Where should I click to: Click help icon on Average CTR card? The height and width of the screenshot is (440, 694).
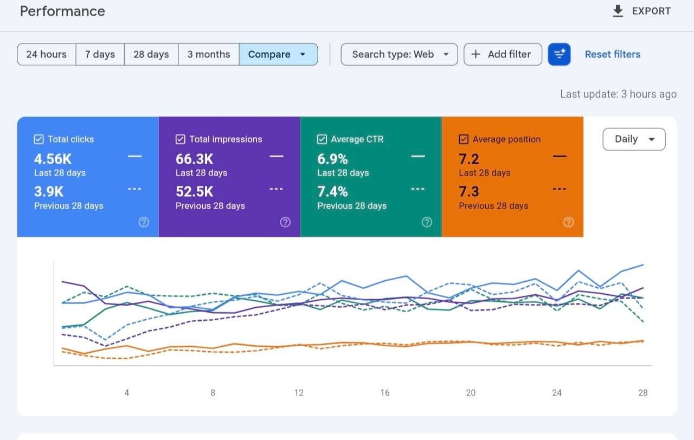pos(427,222)
